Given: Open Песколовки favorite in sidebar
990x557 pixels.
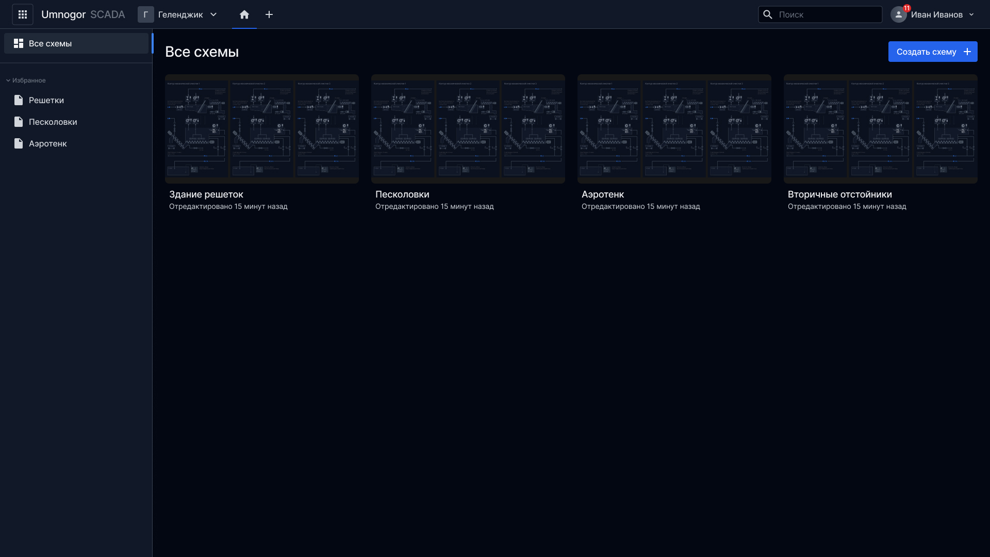Looking at the screenshot, I should tap(76, 122).
